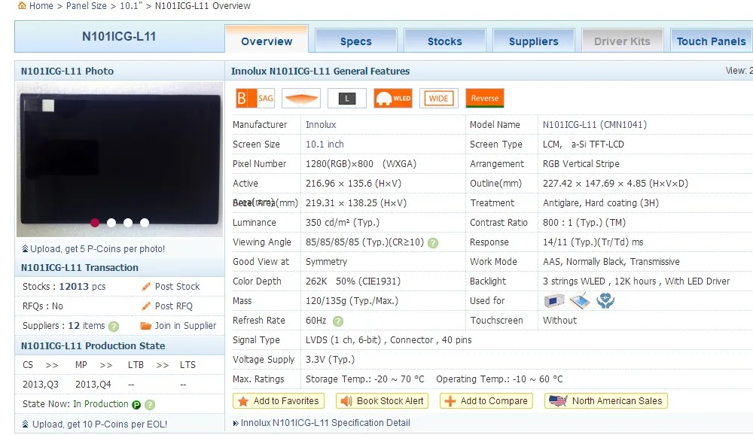
Task: Select the first red photo carousel dot
Action: tap(95, 222)
